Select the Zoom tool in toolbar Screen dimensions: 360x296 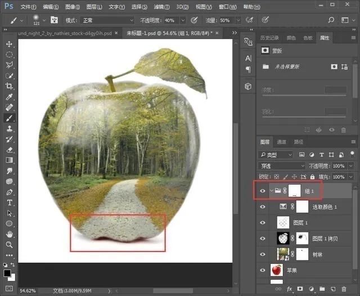[x=9, y=245]
